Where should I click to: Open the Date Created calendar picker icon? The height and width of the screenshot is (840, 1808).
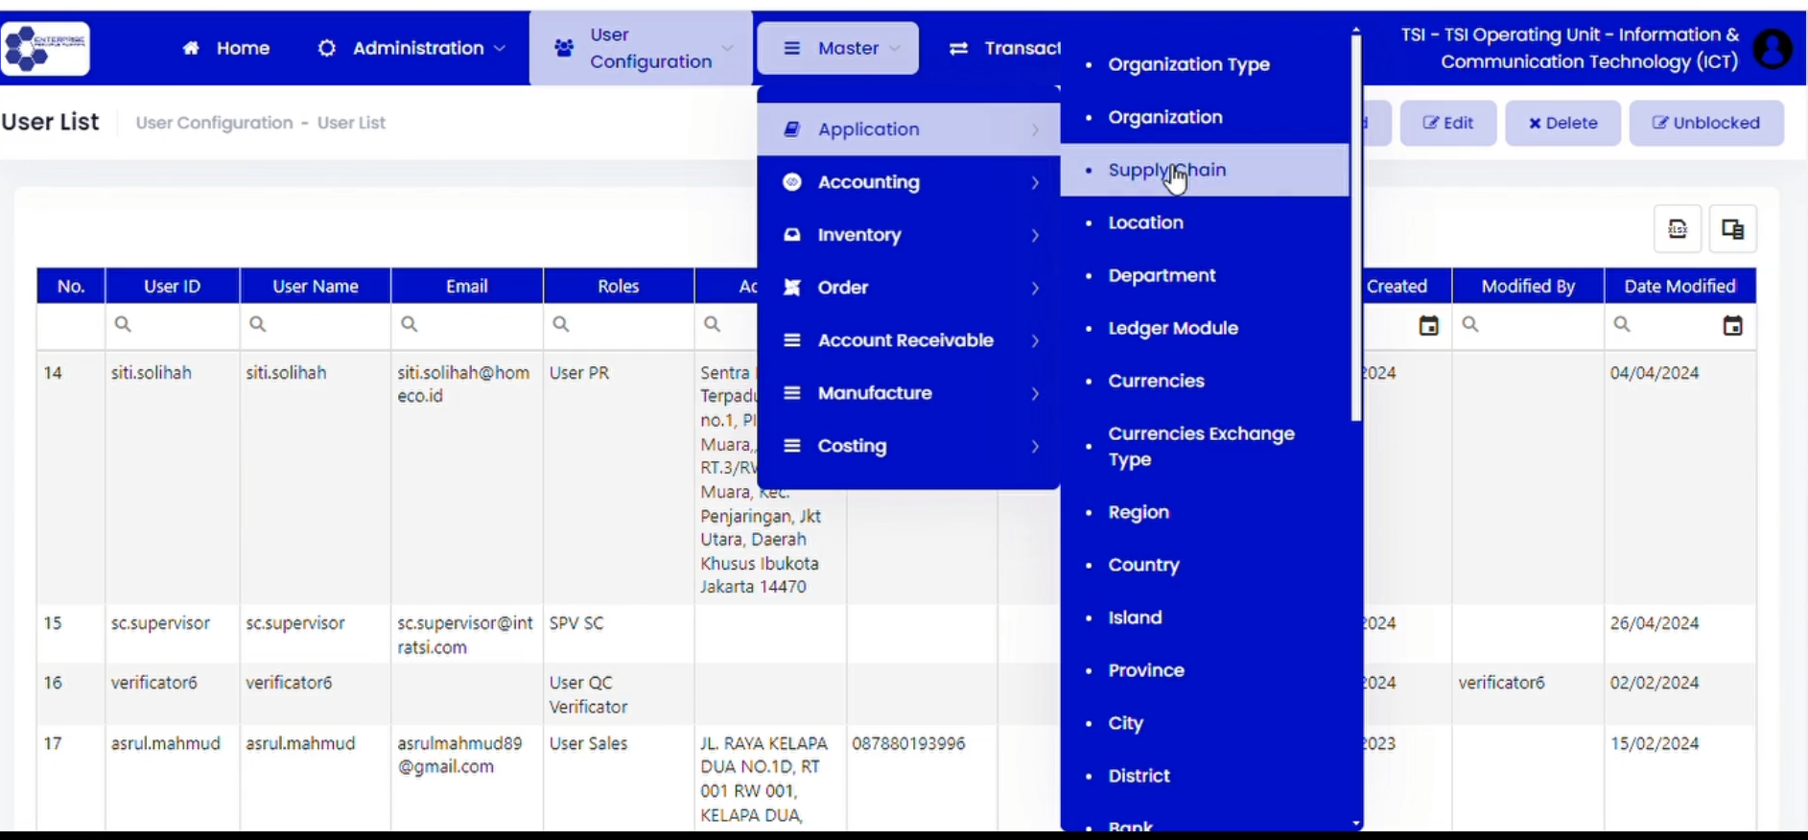[x=1428, y=326]
